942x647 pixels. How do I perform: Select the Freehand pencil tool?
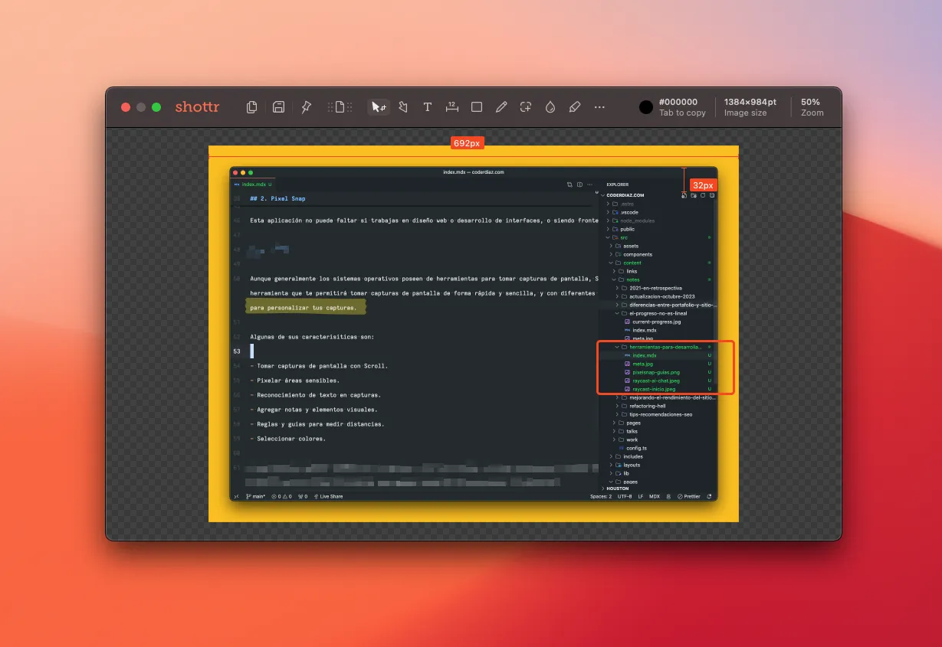(x=501, y=107)
